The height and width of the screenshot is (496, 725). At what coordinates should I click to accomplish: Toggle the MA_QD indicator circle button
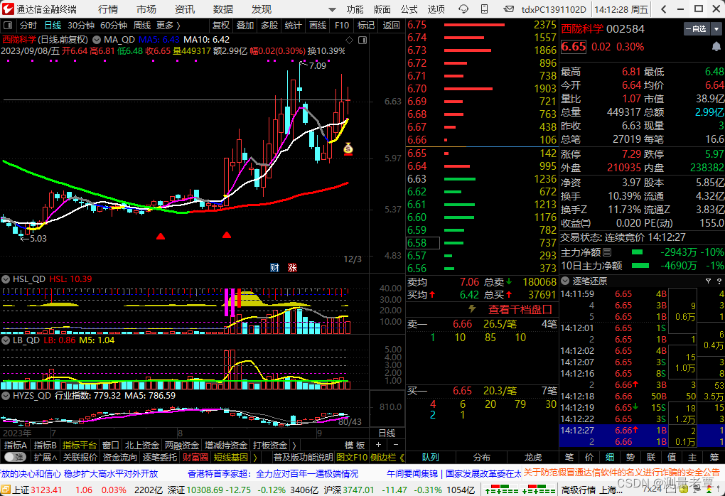(97, 40)
